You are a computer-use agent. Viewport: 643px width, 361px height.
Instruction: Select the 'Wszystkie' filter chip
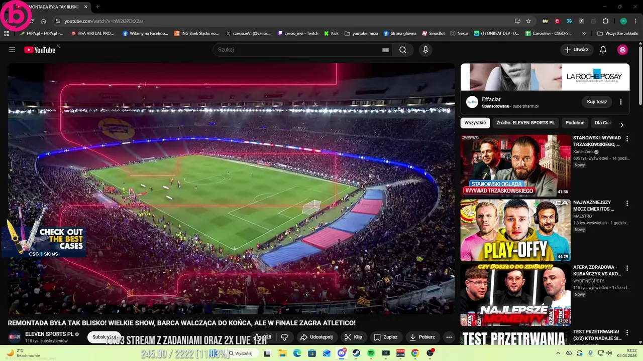click(475, 123)
